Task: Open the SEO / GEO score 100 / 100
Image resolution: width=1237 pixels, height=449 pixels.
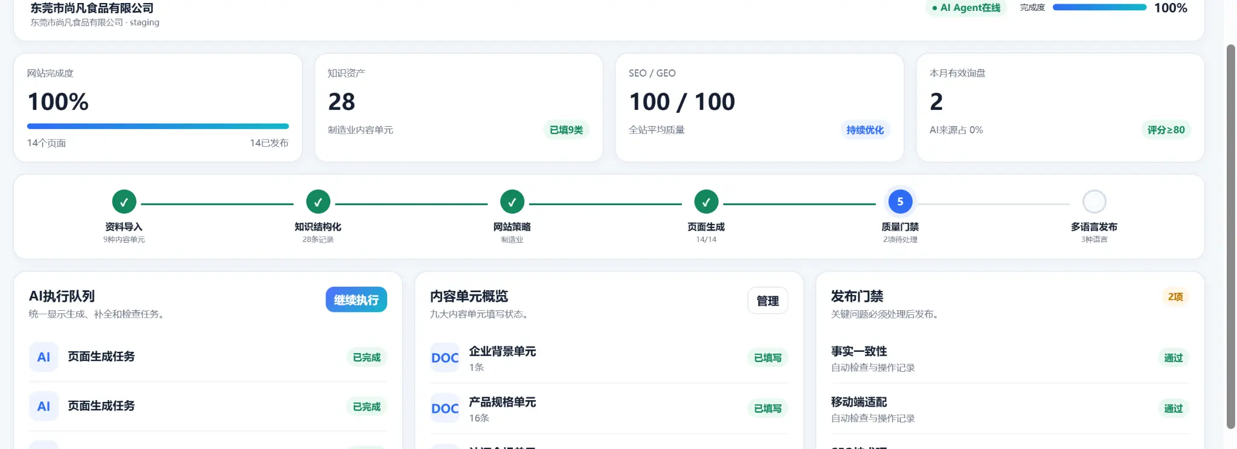Action: [682, 101]
